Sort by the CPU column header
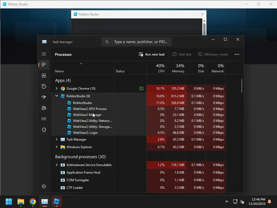 (156, 68)
